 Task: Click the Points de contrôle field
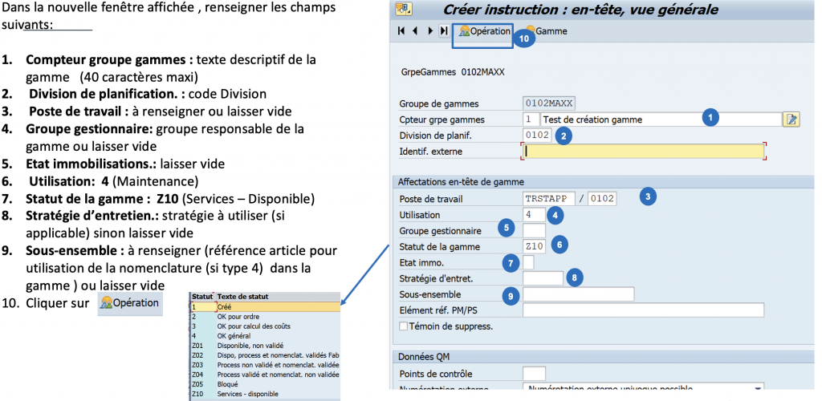pos(534,373)
